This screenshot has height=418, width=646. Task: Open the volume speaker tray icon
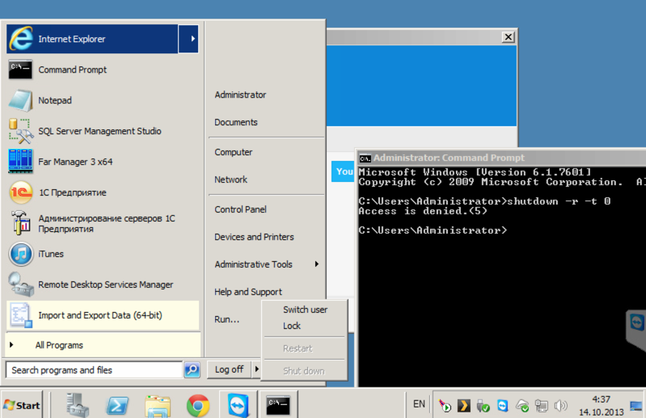pos(560,406)
